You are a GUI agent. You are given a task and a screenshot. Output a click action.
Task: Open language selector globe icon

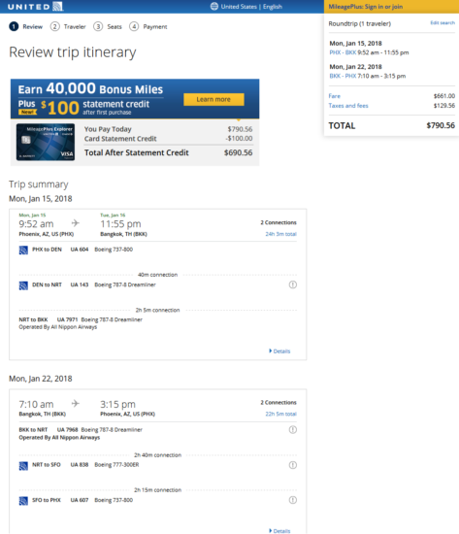click(x=214, y=6)
